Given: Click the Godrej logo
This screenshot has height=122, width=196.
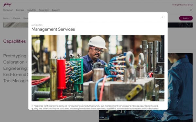Looking at the screenshot, I should tap(7, 5).
